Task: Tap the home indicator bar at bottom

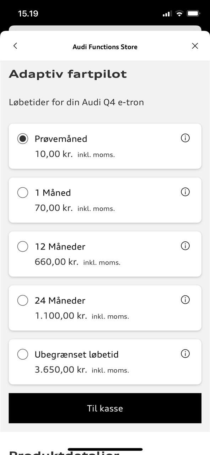Action: (105, 449)
